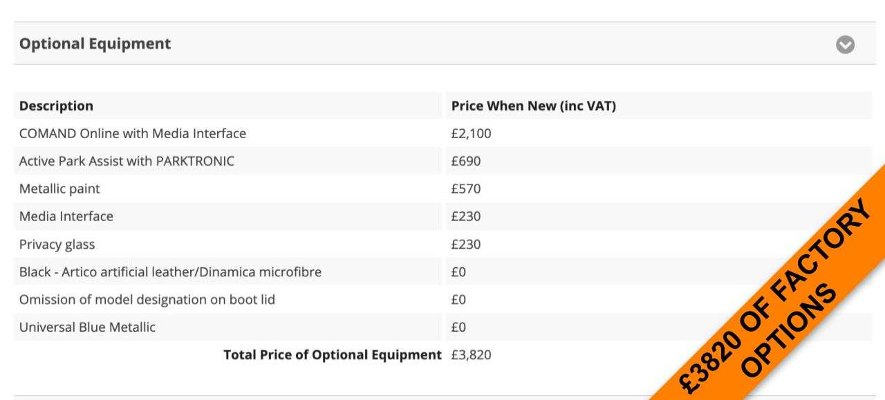The width and height of the screenshot is (885, 400).
Task: Click the £230 price for Privacy glass
Action: click(466, 244)
